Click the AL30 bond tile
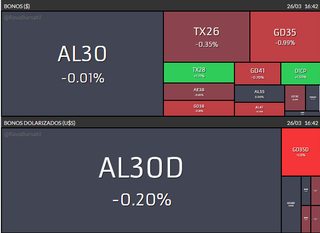The image size is (320, 233). (x=82, y=64)
